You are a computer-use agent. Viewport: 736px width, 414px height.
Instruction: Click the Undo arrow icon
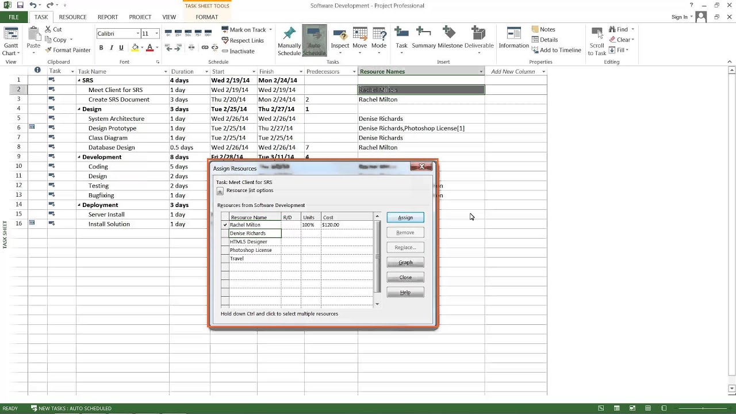[33, 5]
